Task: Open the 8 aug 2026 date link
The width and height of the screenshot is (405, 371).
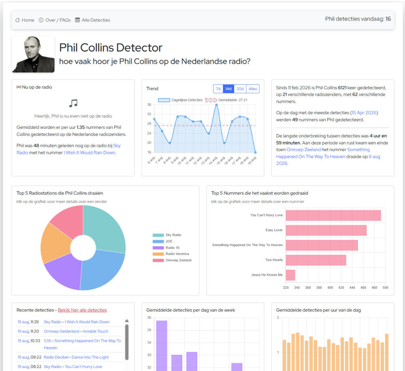Action: pos(374,157)
